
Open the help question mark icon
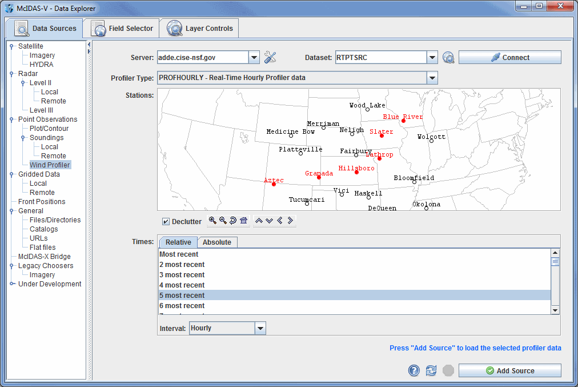[x=414, y=370]
